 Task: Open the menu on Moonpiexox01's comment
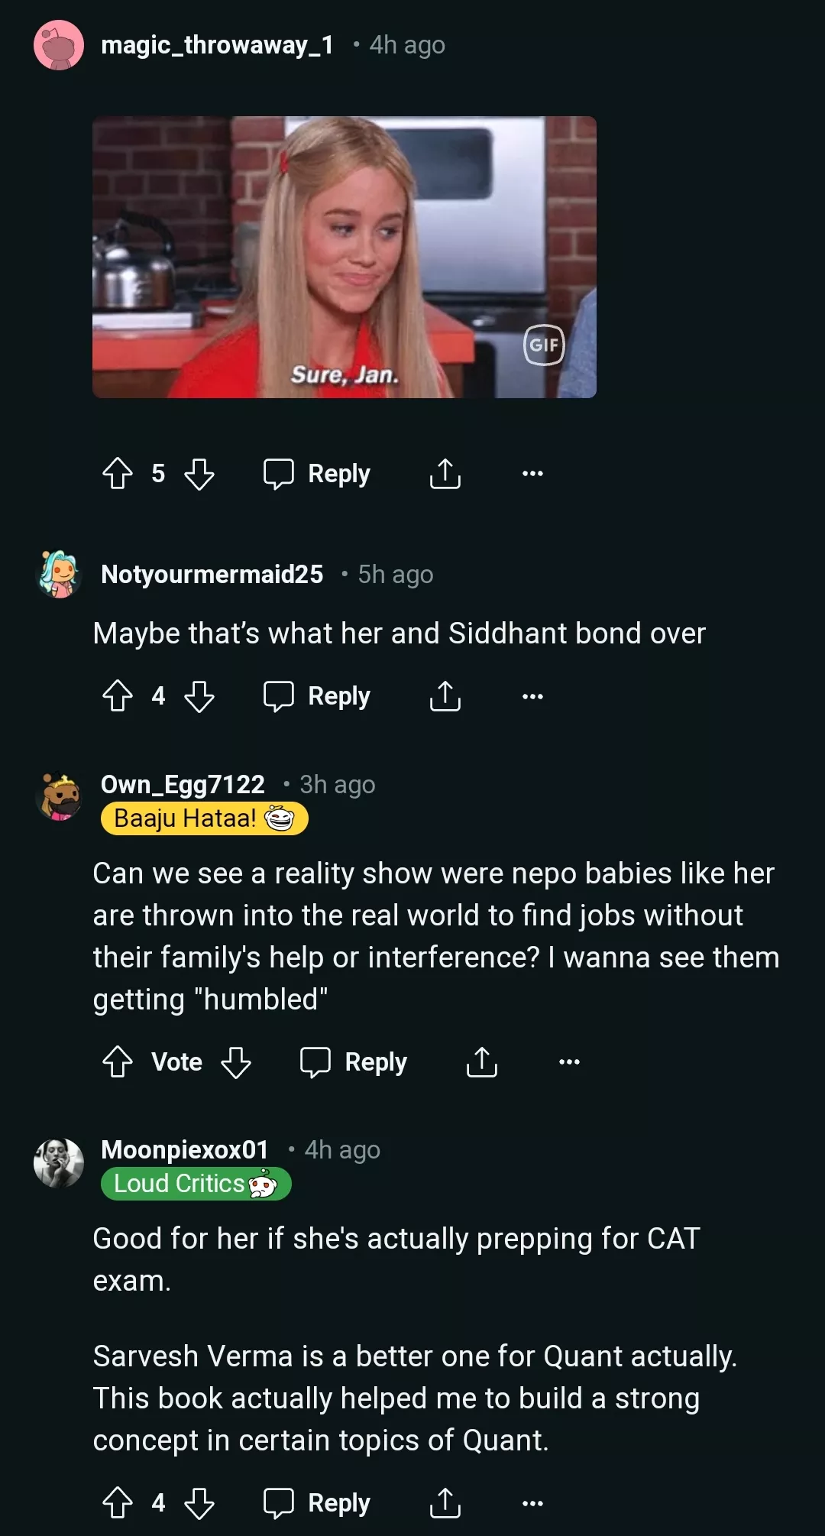[x=532, y=1502]
